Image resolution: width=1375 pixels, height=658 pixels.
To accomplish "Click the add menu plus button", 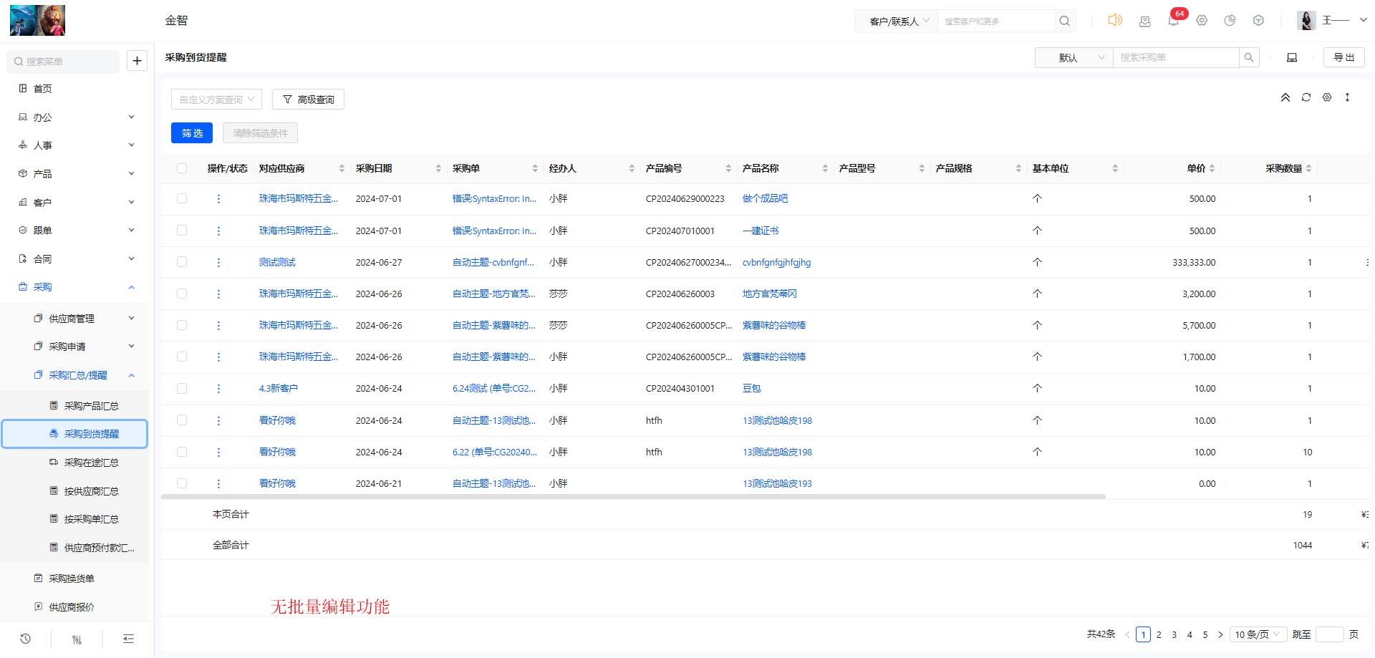I will tap(137, 61).
